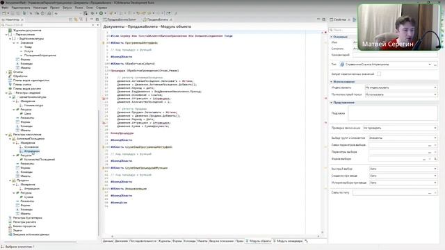Select the Товар enumeration value
The image size is (445, 250).
click(28, 47)
